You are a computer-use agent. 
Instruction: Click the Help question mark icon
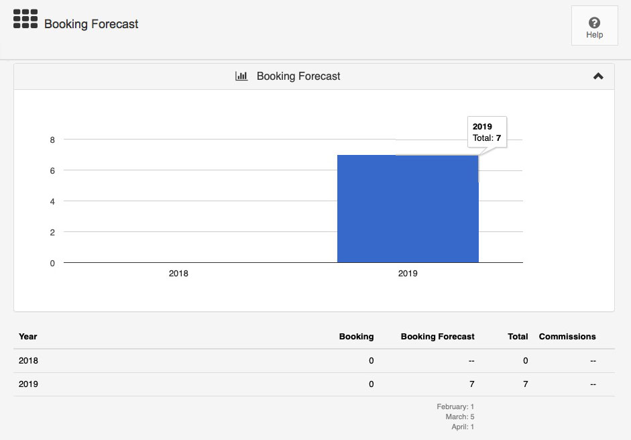click(594, 23)
